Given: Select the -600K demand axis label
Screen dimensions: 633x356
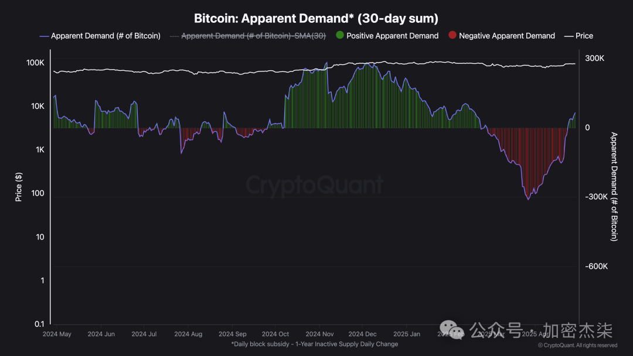Looking at the screenshot, I should click(x=596, y=266).
